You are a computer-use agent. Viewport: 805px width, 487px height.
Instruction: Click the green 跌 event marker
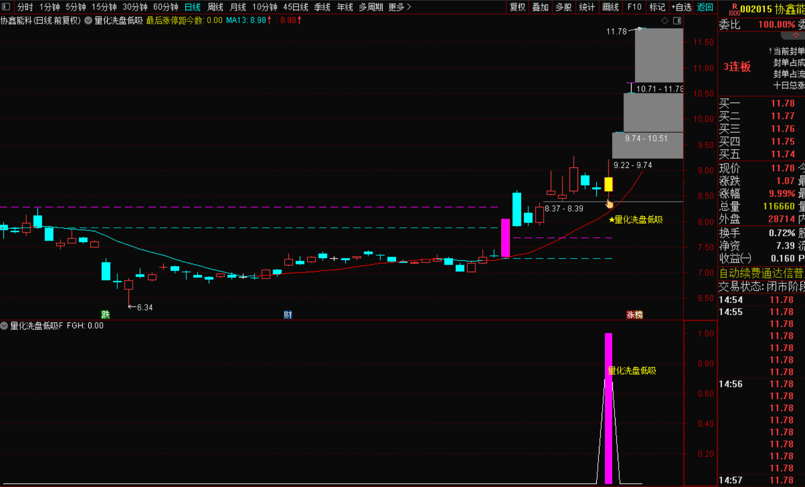[105, 314]
